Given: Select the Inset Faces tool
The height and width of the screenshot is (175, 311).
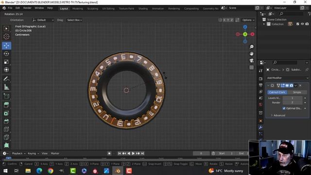Looking at the screenshot, I should [x=6, y=113].
